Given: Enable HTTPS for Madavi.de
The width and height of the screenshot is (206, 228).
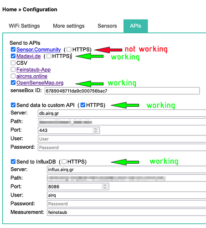Looking at the screenshot, I should pyautogui.click(x=49, y=56).
